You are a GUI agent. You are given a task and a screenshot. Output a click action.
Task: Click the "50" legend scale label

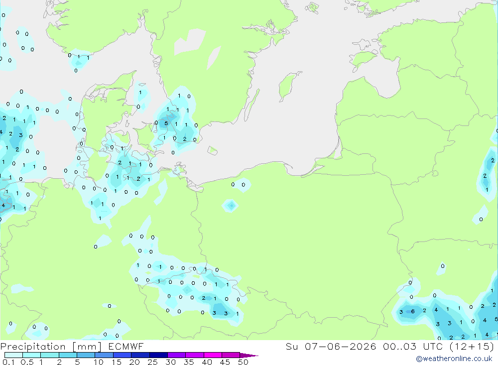[x=244, y=362]
